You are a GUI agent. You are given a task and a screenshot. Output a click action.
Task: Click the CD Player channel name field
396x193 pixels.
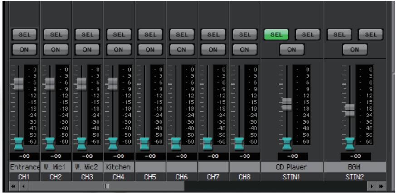point(292,167)
